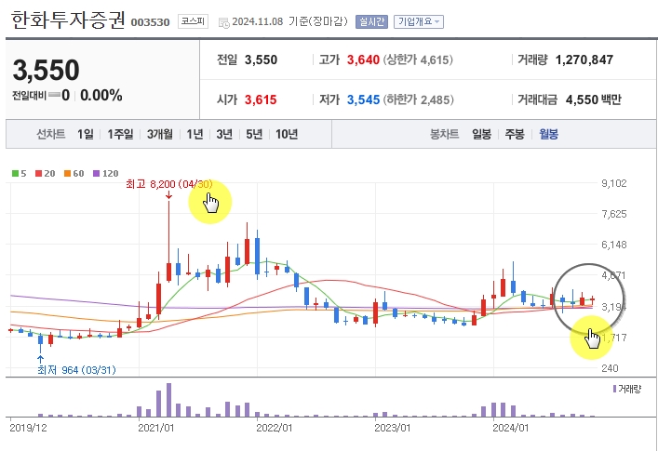658x451 pixels.
Task: Click the red 20 moving-average legend swatch
Action: (x=38, y=174)
